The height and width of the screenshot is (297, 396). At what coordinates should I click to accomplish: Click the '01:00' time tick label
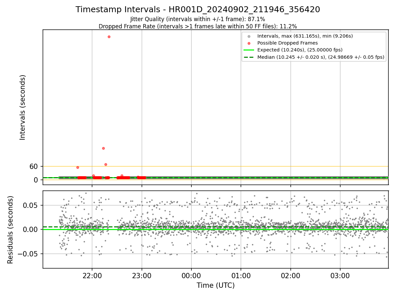point(241,276)
